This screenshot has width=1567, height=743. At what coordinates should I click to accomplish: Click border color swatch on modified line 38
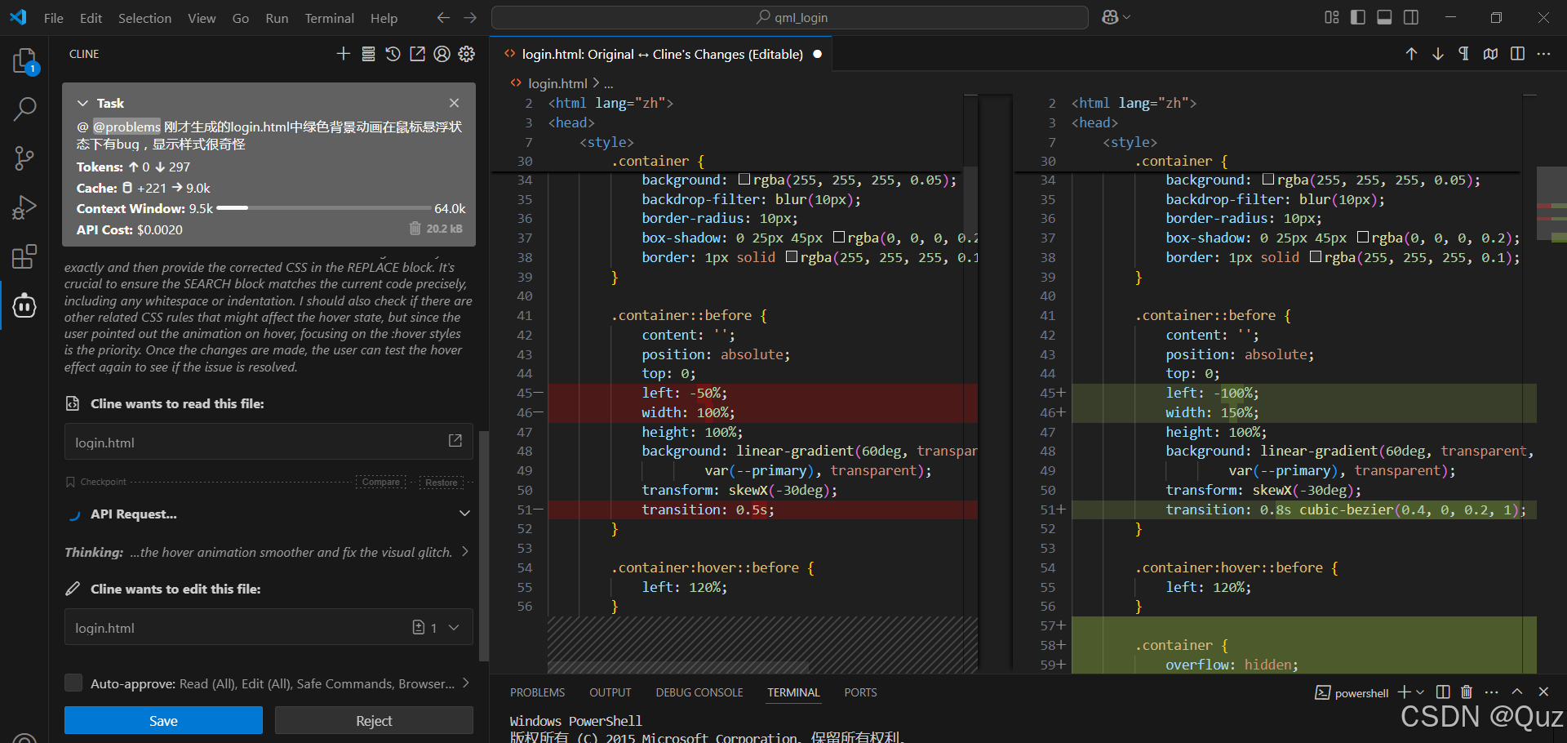[x=1316, y=257]
